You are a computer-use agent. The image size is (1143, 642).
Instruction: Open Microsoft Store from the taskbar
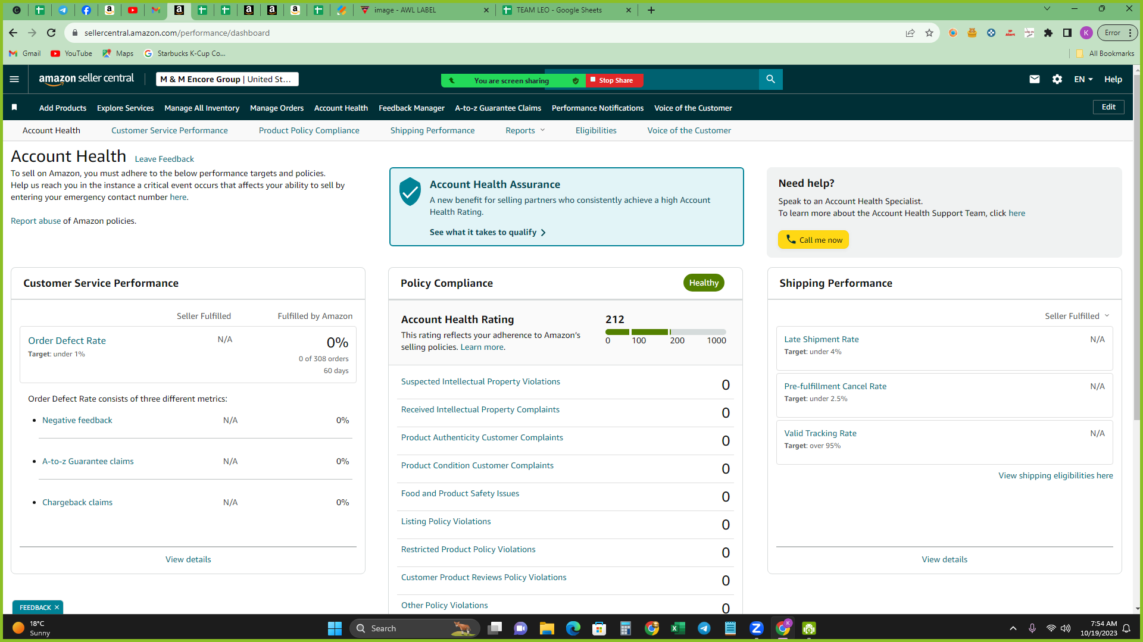[599, 628]
